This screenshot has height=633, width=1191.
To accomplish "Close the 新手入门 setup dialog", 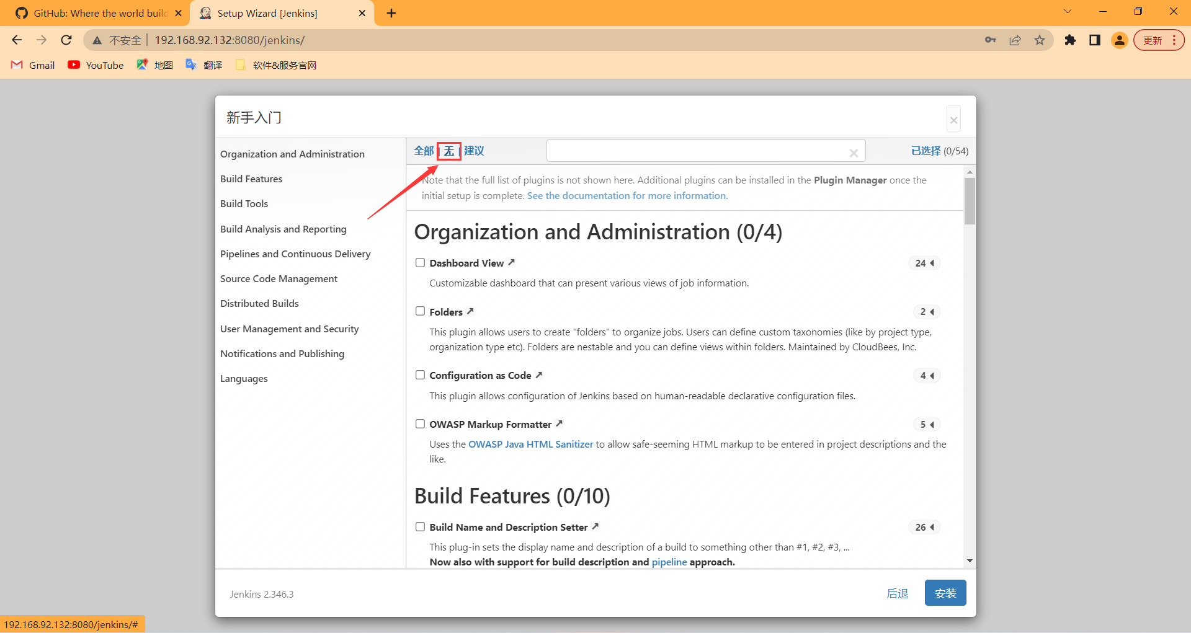I will tap(954, 120).
